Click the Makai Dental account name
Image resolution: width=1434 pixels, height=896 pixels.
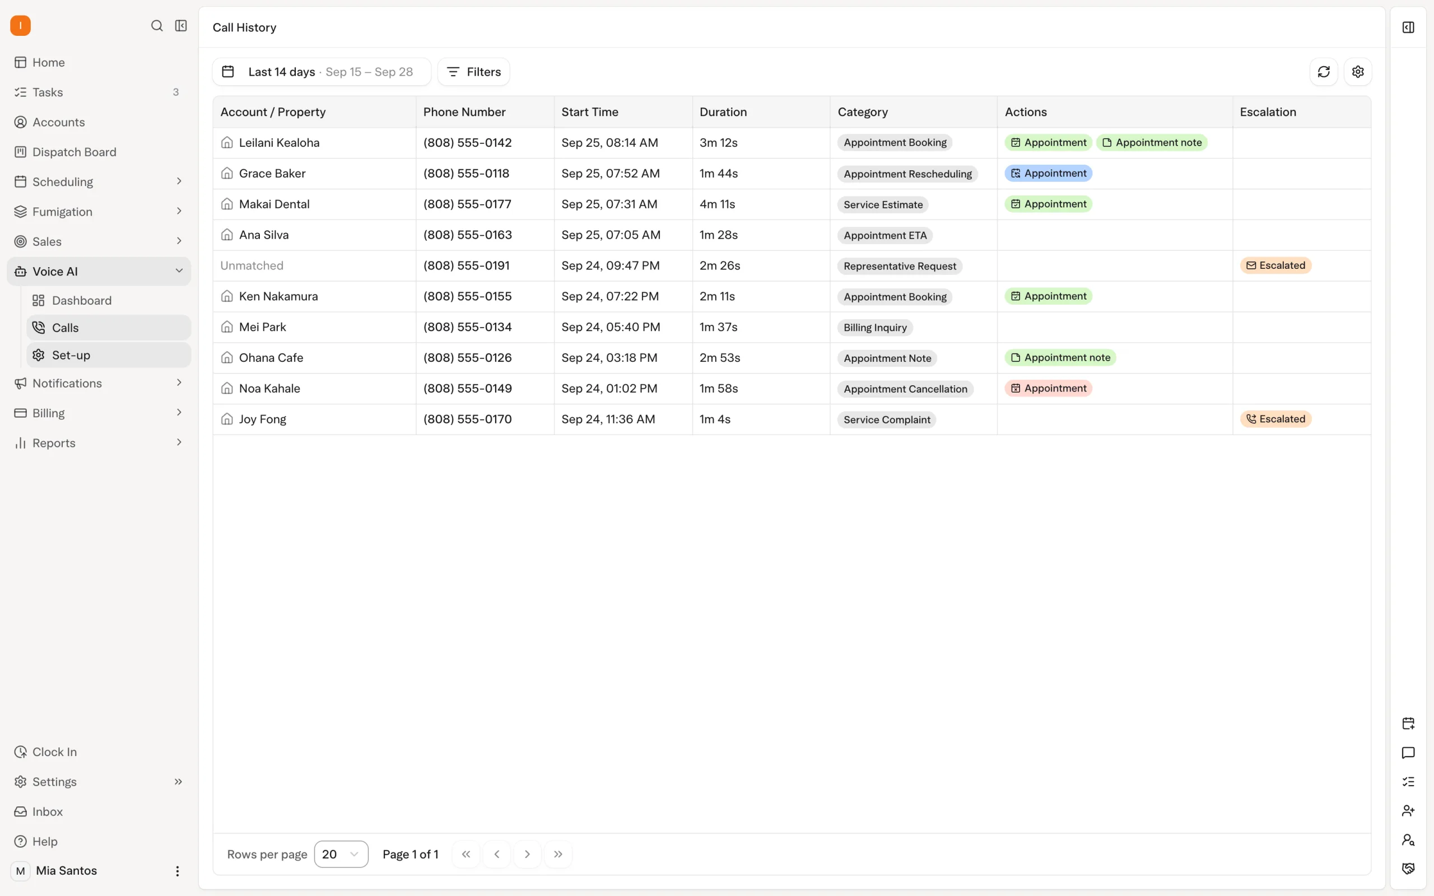click(274, 204)
